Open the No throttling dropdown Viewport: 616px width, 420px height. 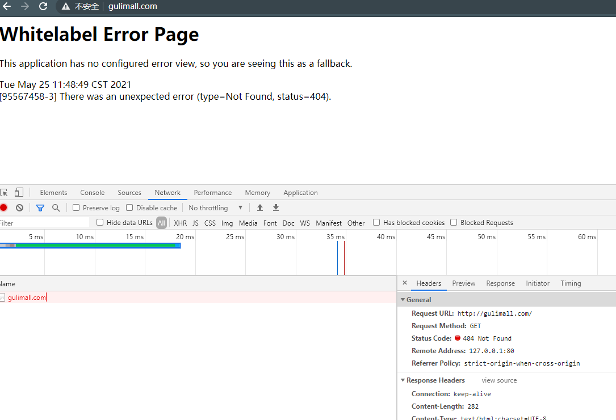215,207
